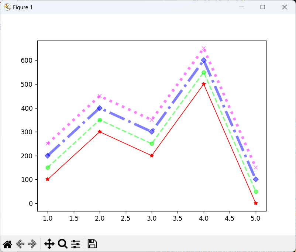Click the blue diamond marker at x=2.0

(100, 108)
